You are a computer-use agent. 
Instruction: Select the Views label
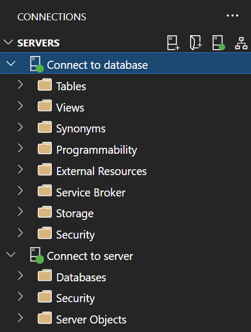pos(70,108)
